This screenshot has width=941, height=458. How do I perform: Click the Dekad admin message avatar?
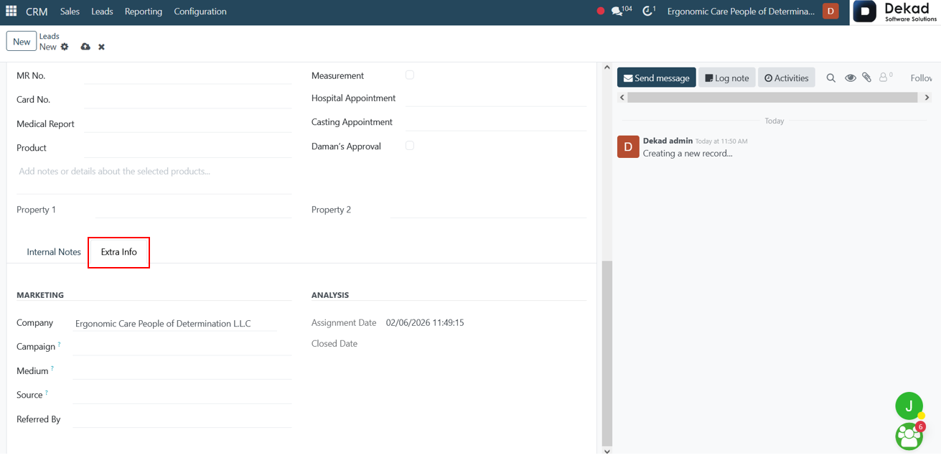click(x=628, y=146)
